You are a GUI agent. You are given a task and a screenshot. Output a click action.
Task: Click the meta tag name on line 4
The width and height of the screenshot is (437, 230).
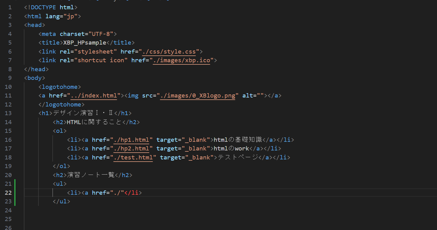tap(49, 34)
